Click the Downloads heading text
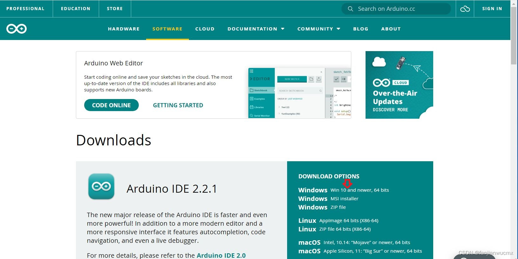The width and height of the screenshot is (518, 259). pyautogui.click(x=114, y=140)
